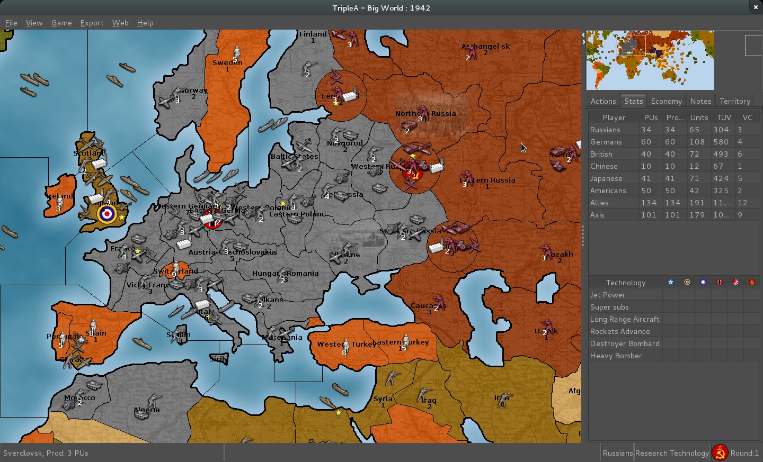This screenshot has height=462, width=763.
Task: Click the German cross emblem in Technology header
Action: tap(720, 282)
